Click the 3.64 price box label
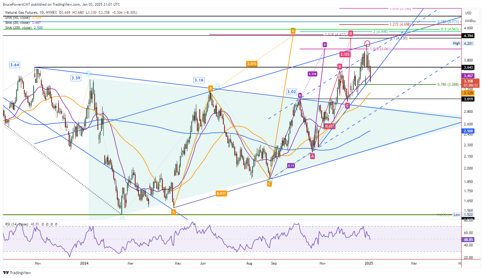The image size is (484, 278). pyautogui.click(x=15, y=65)
